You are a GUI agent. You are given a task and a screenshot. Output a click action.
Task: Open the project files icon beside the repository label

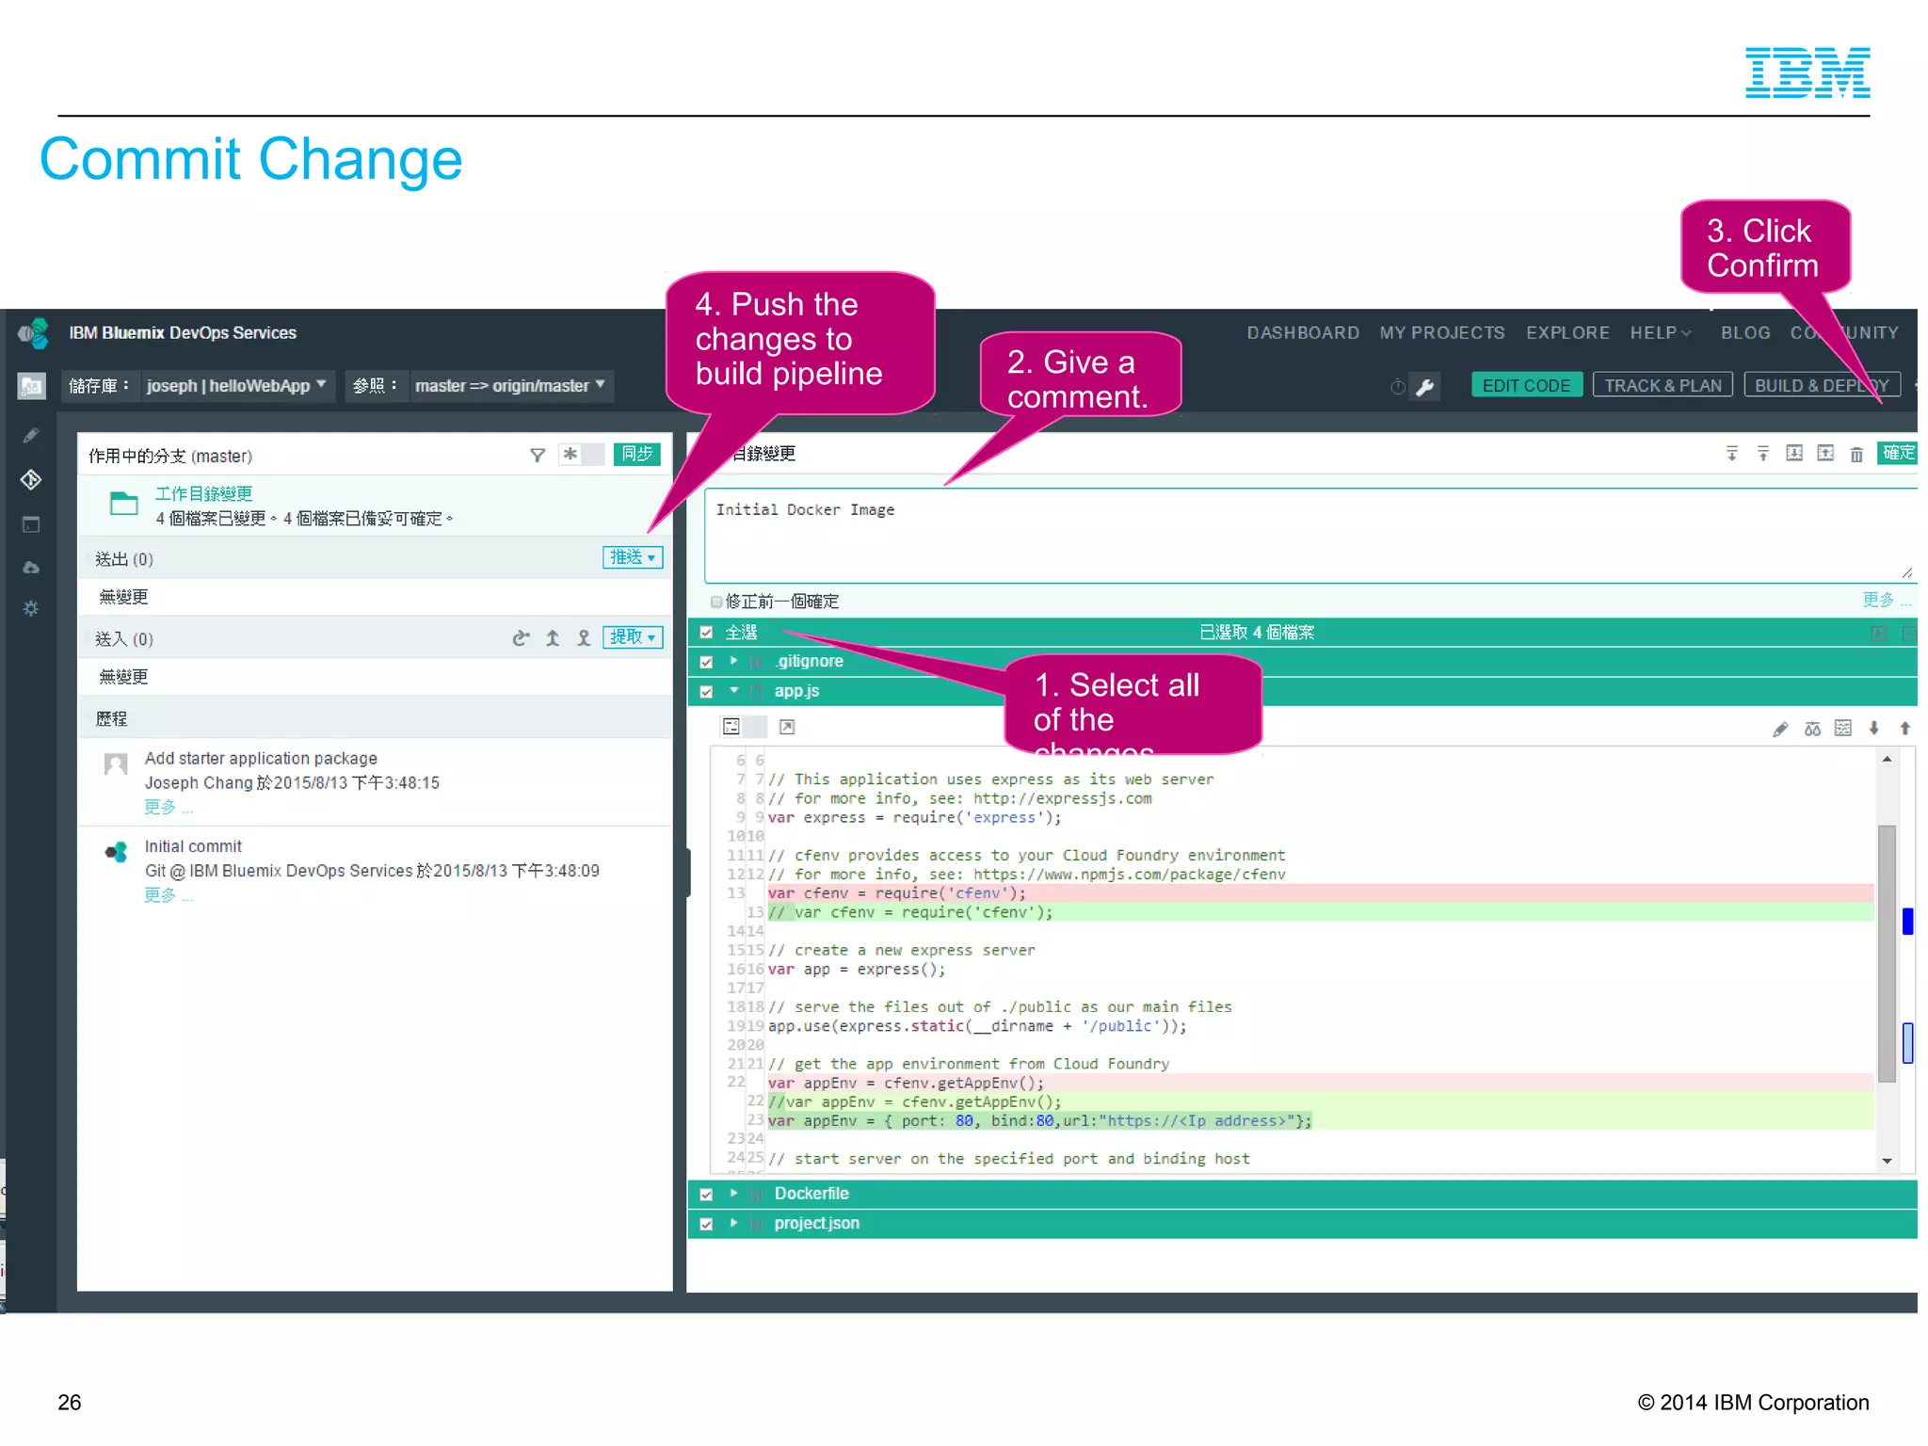31,386
